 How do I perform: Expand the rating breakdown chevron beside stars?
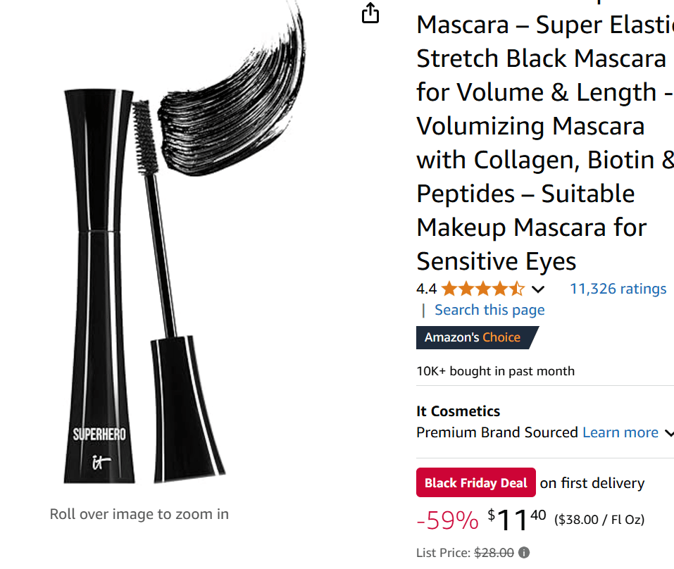[538, 289]
